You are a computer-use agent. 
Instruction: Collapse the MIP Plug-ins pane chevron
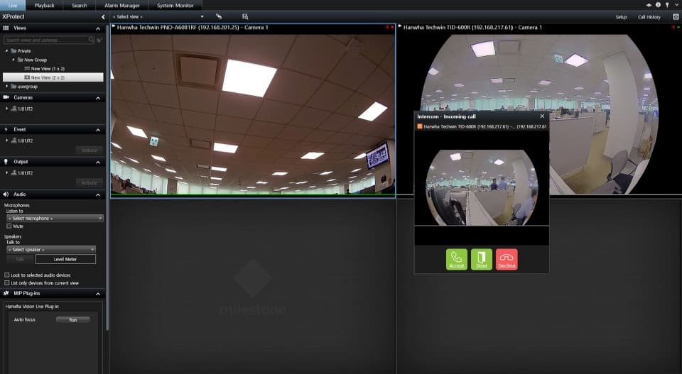tap(98, 294)
